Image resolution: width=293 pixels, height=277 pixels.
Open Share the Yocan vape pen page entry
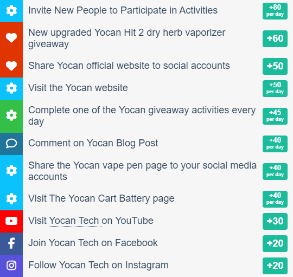142,171
